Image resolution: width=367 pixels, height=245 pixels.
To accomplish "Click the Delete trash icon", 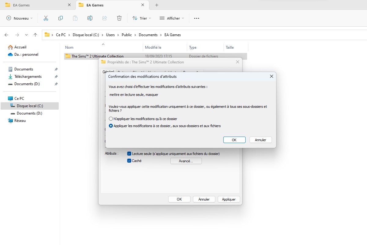I will point(119,18).
